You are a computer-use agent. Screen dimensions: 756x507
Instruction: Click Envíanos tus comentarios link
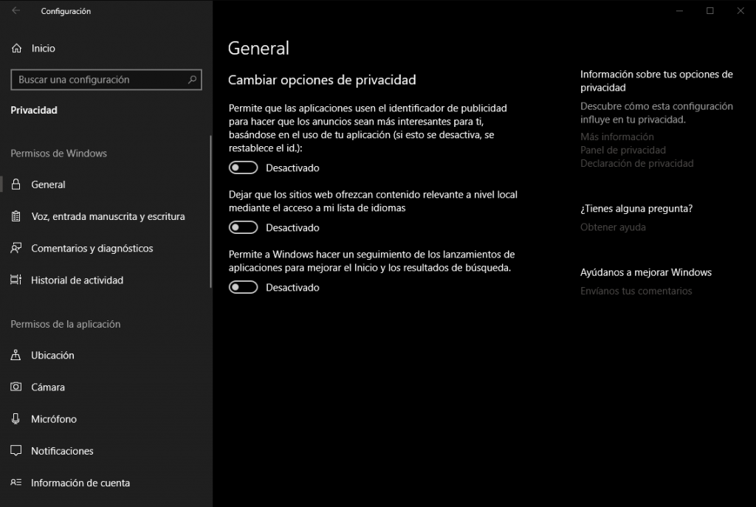click(636, 291)
